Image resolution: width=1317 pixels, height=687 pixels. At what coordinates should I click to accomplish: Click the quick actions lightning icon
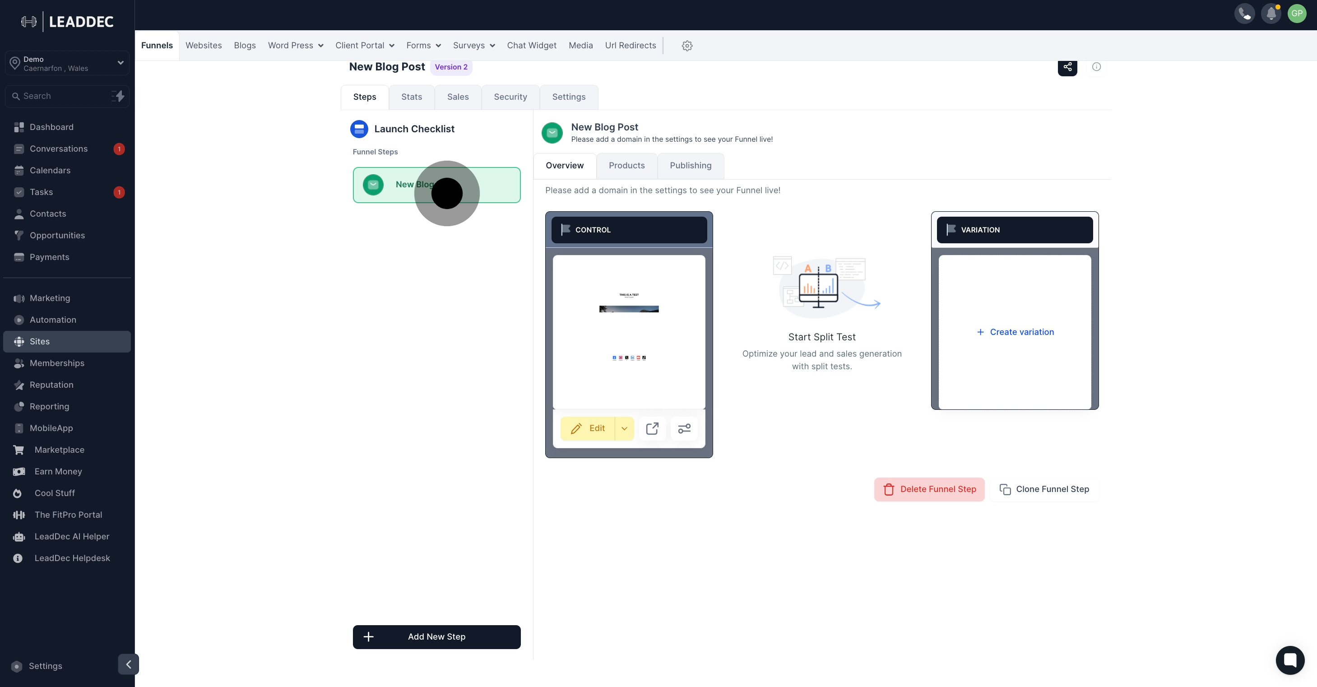[x=118, y=96]
